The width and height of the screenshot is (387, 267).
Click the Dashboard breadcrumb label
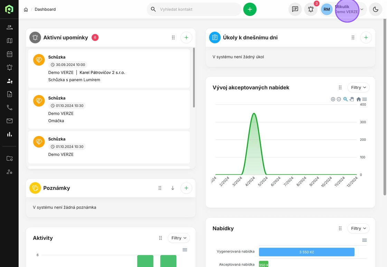click(45, 9)
